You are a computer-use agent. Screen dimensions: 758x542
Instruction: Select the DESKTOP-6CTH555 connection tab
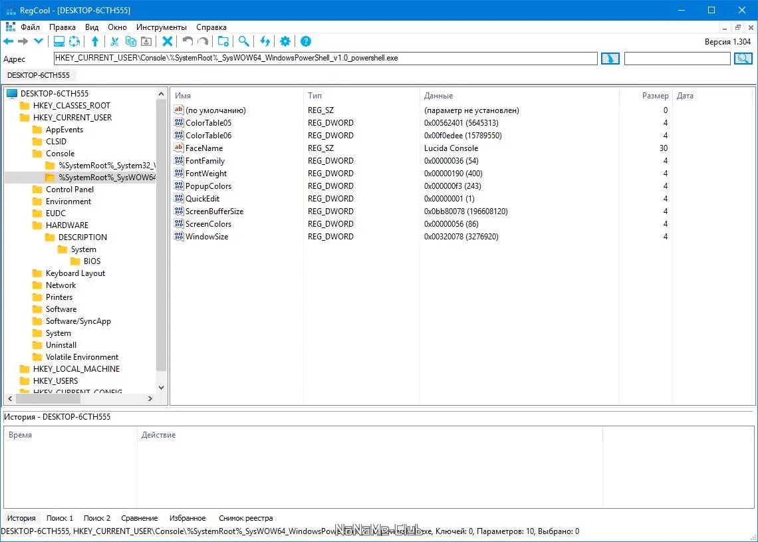pyautogui.click(x=38, y=75)
